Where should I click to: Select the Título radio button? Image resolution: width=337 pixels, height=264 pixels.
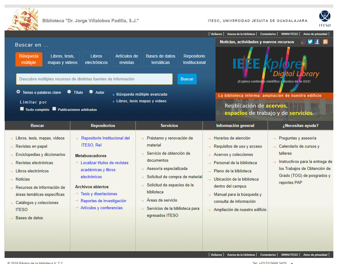[x=69, y=92]
